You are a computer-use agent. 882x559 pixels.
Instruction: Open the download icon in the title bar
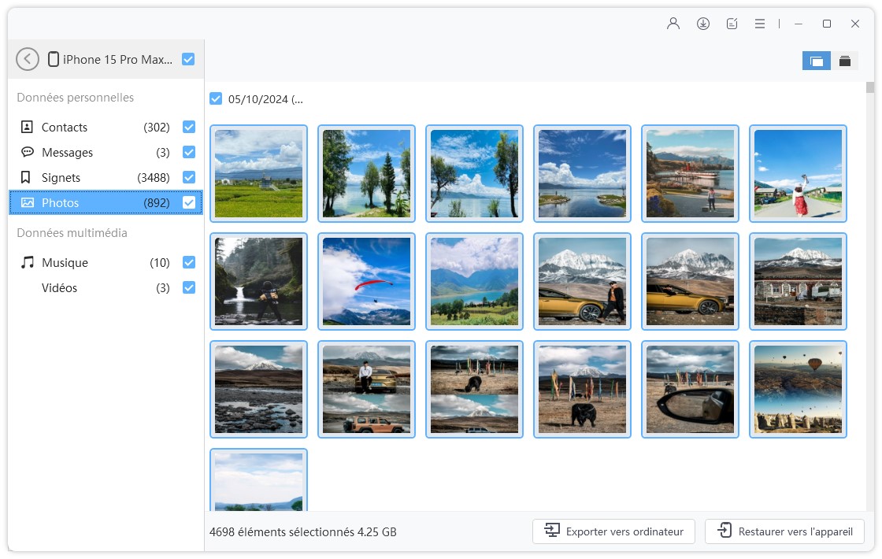click(703, 24)
